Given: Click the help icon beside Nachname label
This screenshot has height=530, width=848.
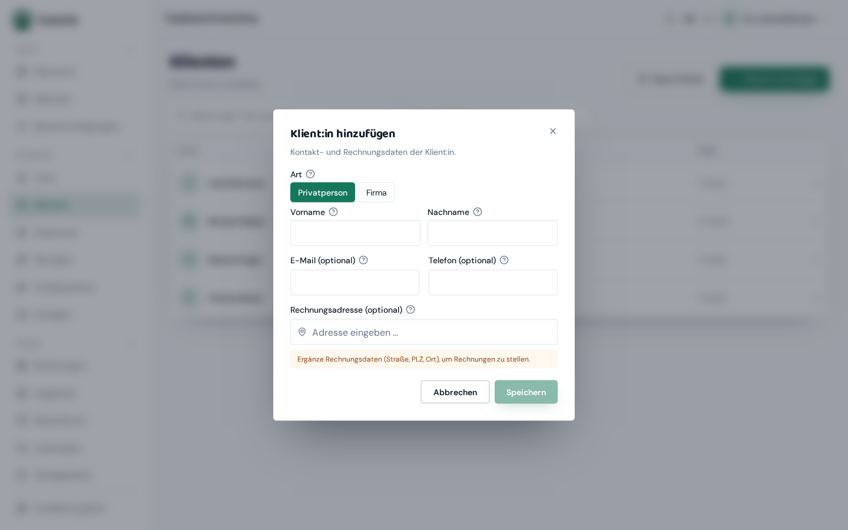Looking at the screenshot, I should pos(478,212).
